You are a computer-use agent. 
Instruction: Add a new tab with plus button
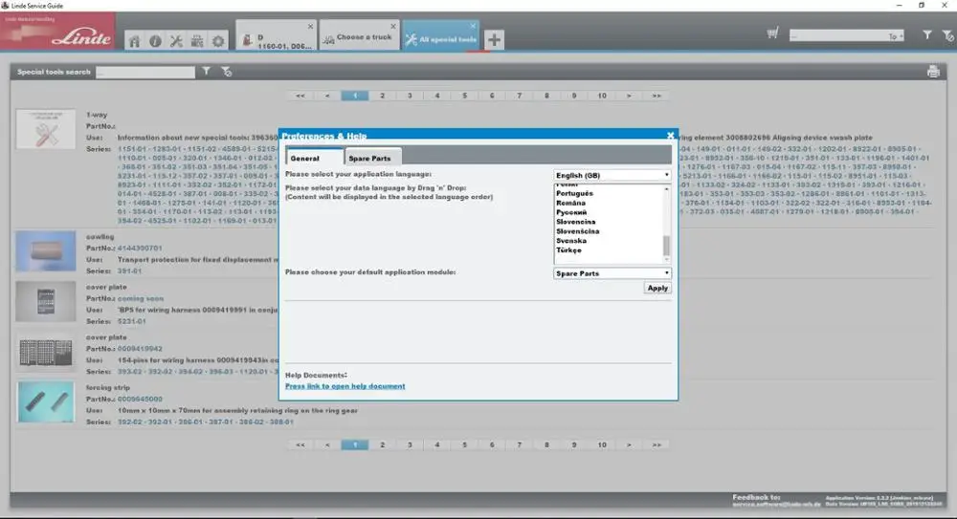coord(494,39)
